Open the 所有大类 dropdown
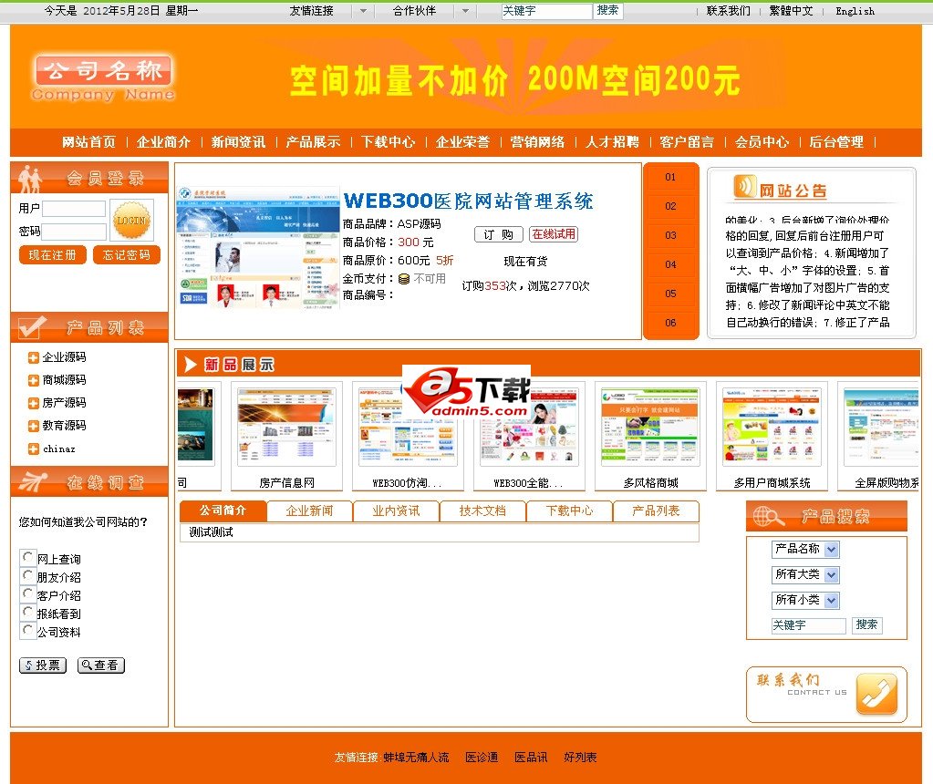 (x=805, y=574)
